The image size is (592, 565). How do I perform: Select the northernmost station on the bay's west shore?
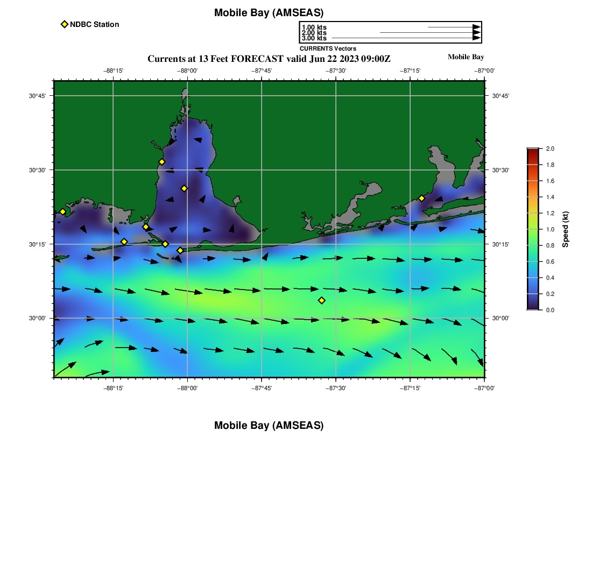tap(161, 162)
